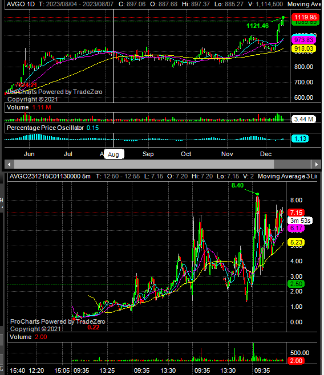Click the Nov label on time axis

[x=227, y=154]
